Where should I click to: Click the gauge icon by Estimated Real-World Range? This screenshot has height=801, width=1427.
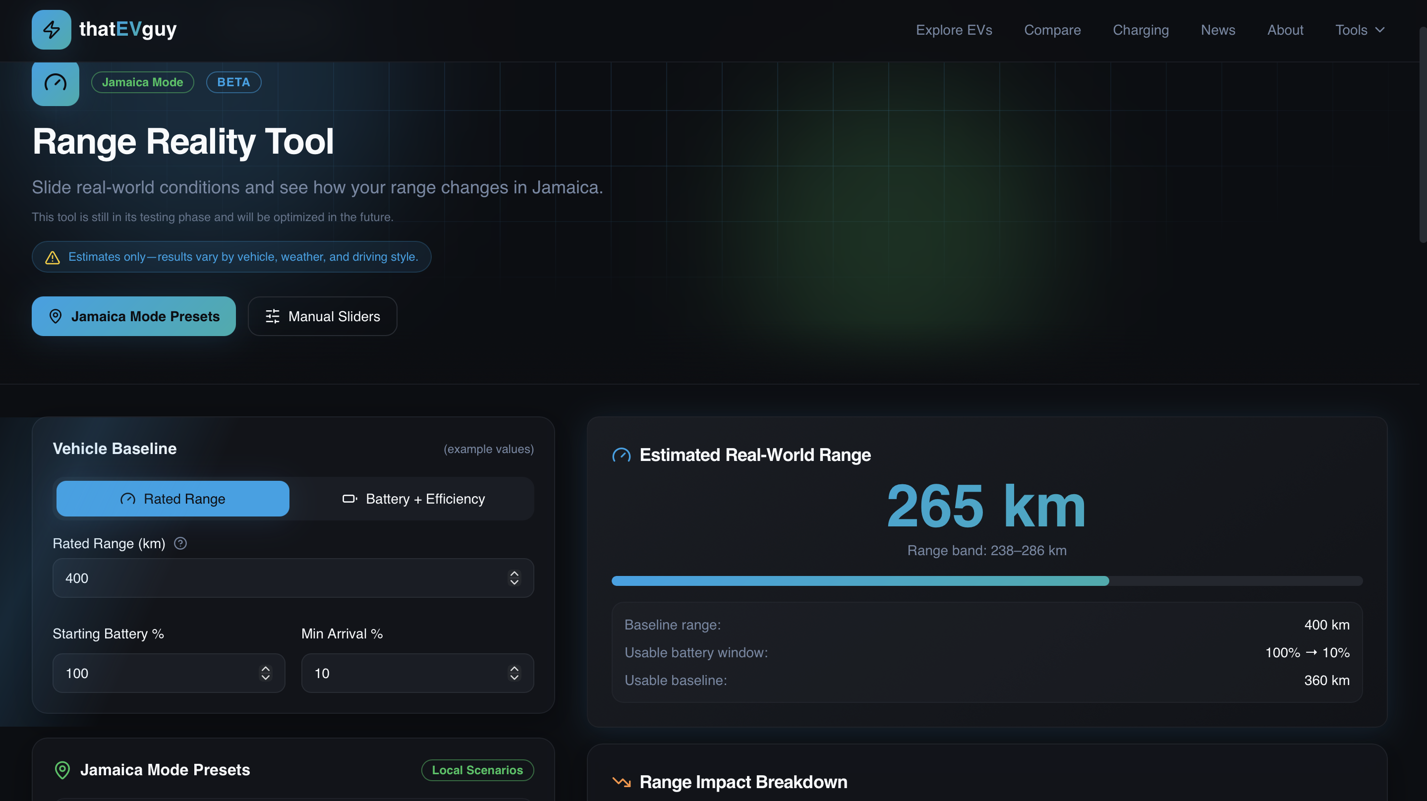tap(622, 456)
